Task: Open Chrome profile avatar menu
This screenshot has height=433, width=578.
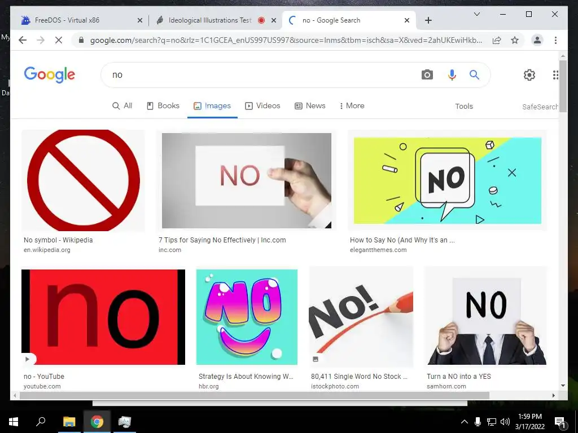Action: coord(537,40)
